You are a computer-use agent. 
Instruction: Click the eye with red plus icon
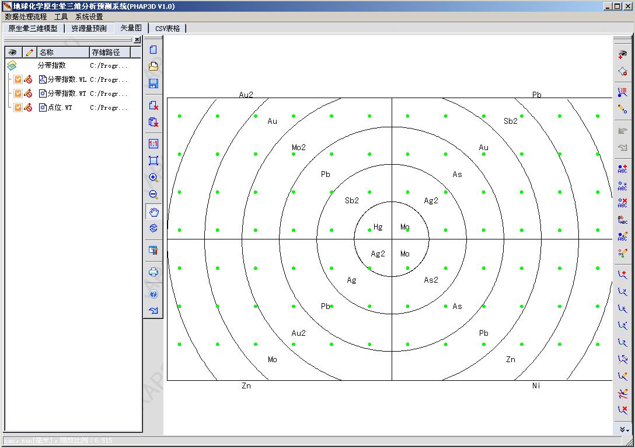(x=622, y=54)
